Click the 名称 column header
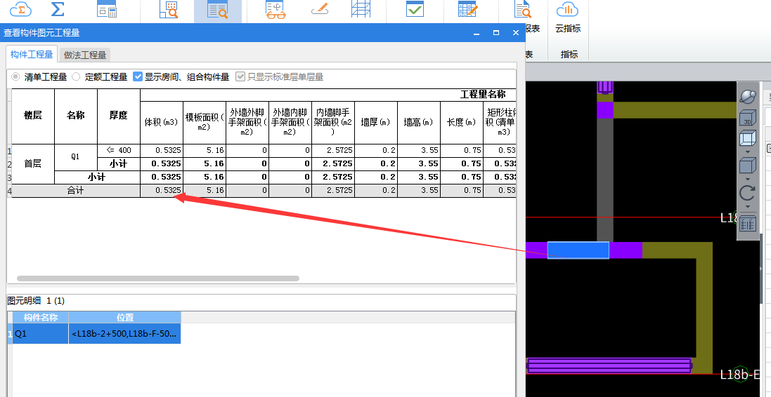Screen dimensions: 771x397 pos(76,116)
